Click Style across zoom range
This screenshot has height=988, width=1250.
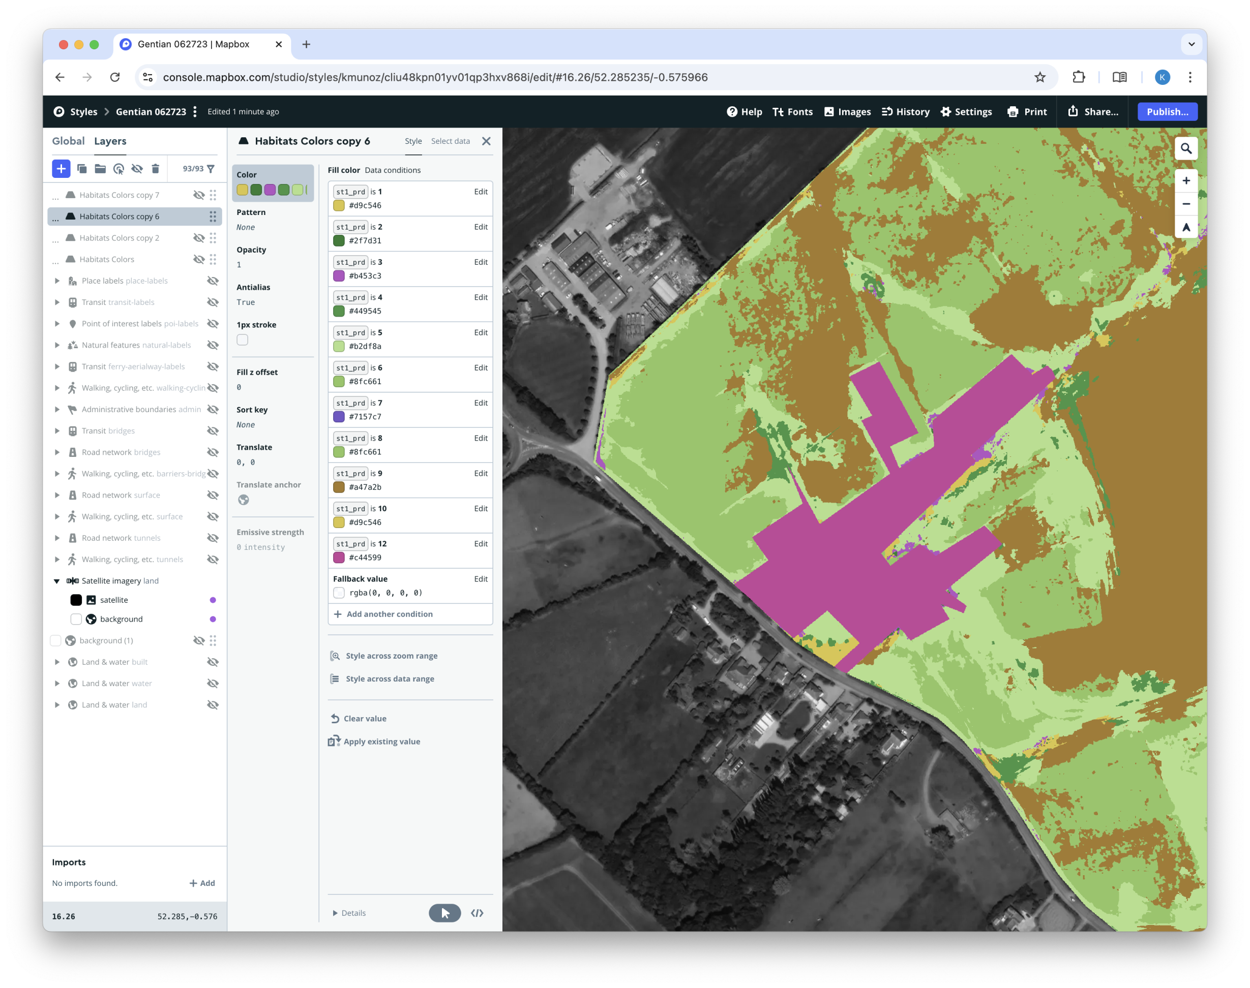pyautogui.click(x=383, y=656)
